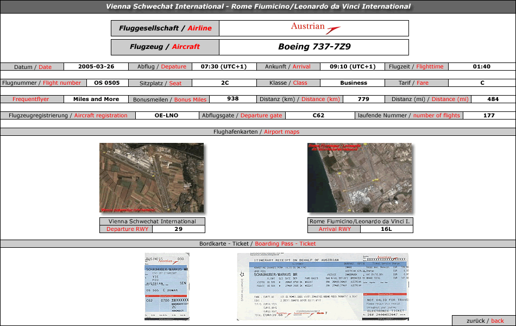Click the Austrian airline logo
The height and width of the screenshot is (326, 516).
pyautogui.click(x=315, y=28)
